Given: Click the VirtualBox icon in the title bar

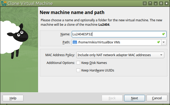Looking at the screenshot, I should point(4,4).
